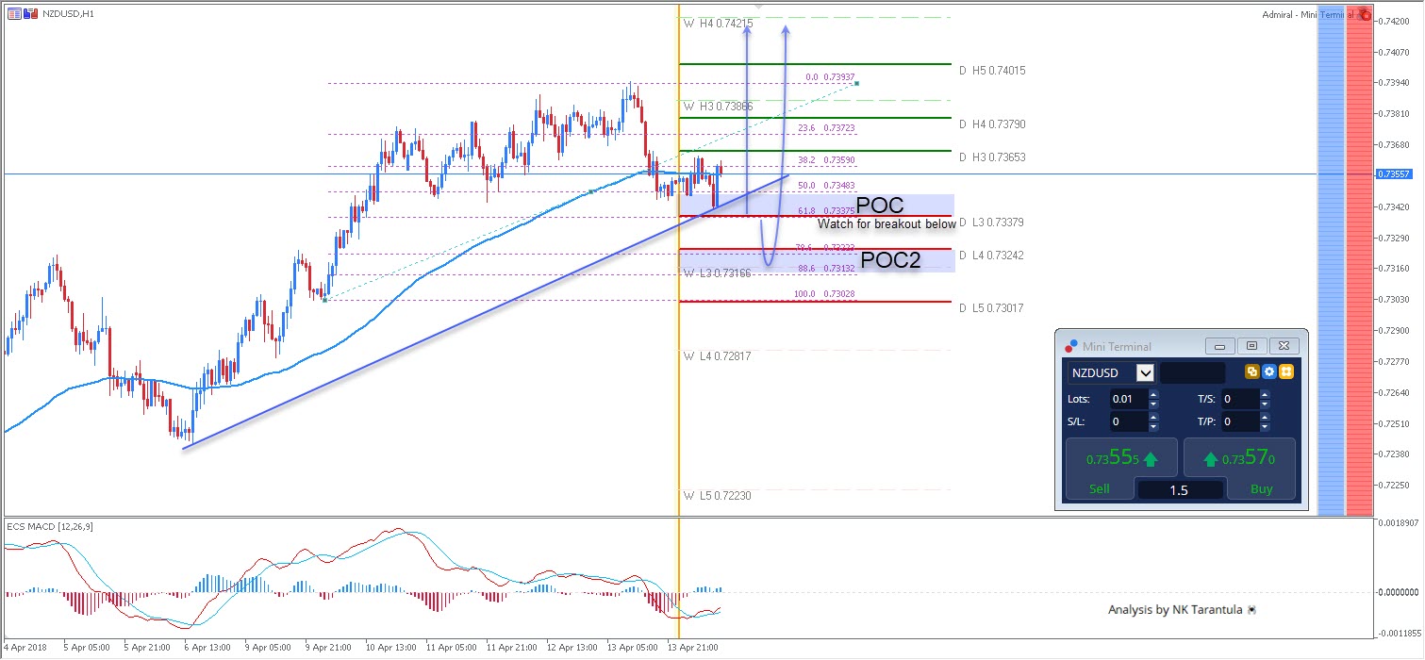Click the D H5 0.74015 pivot label
Image resolution: width=1425 pixels, height=660 pixels.
[992, 71]
